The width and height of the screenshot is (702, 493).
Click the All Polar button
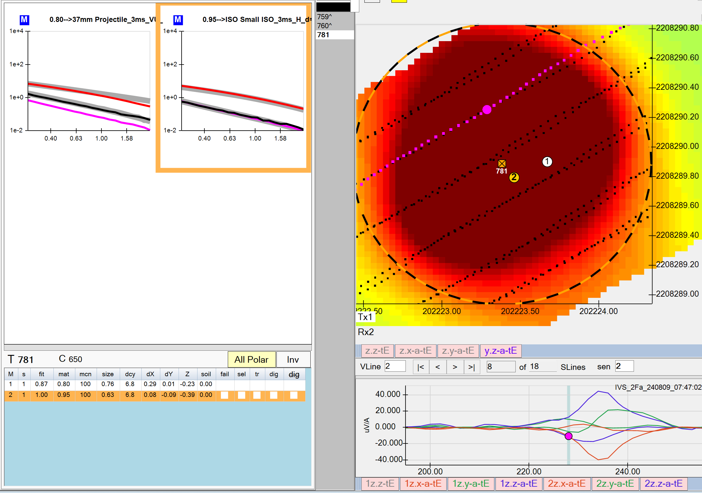251,360
